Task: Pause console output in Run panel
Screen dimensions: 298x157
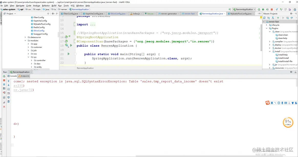Action: [4, 84]
